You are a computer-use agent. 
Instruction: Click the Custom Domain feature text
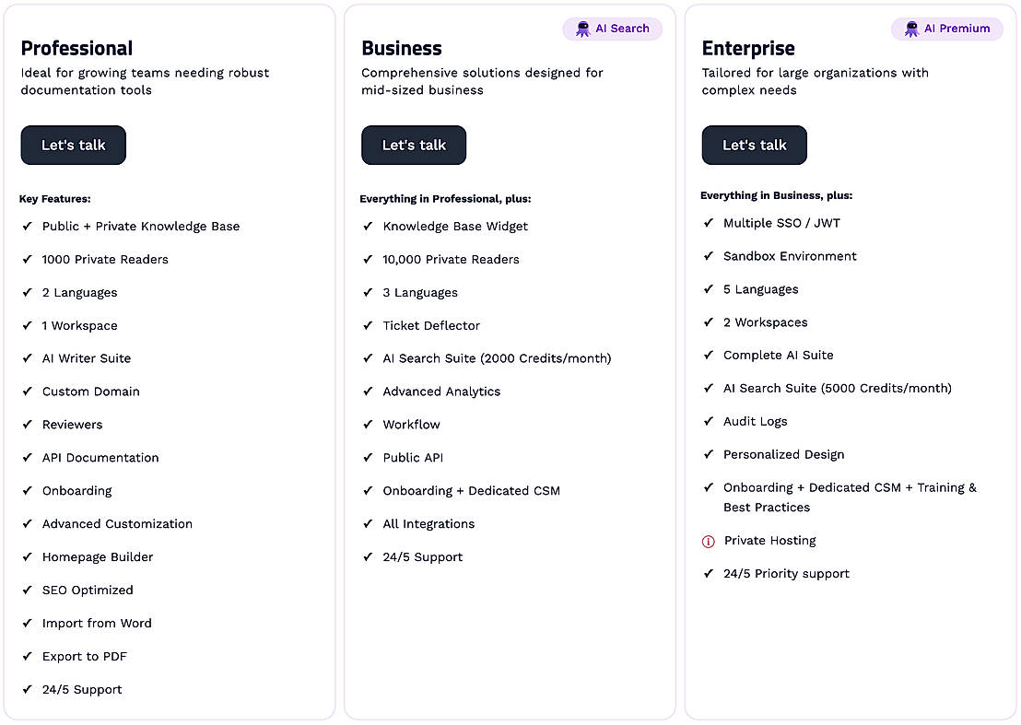[x=91, y=392]
